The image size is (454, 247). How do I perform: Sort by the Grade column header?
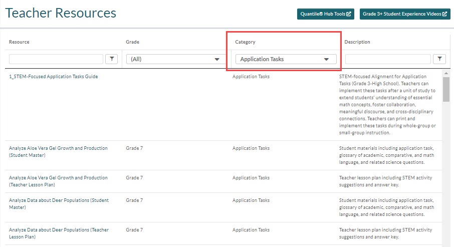[132, 42]
